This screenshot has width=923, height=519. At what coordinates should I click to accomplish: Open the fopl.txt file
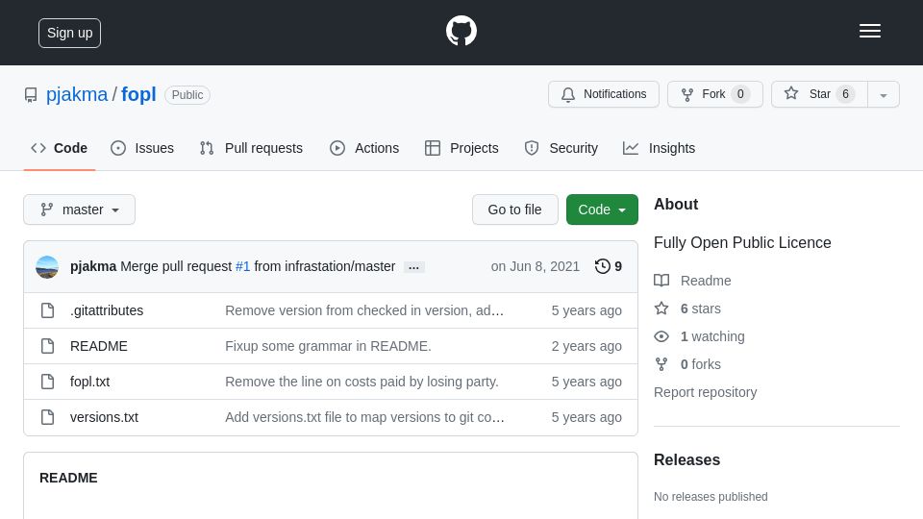click(90, 382)
